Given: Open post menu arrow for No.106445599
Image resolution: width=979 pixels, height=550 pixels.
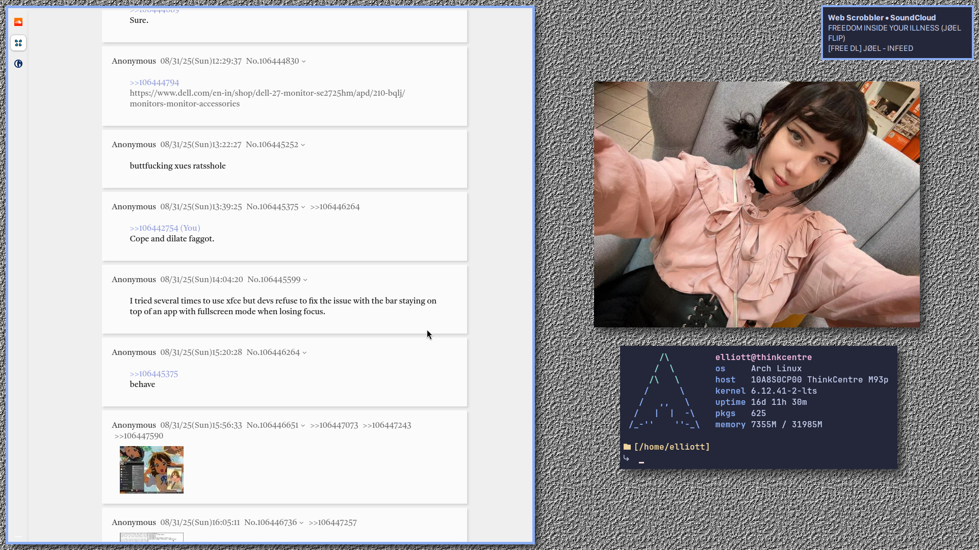Looking at the screenshot, I should coord(305,280).
